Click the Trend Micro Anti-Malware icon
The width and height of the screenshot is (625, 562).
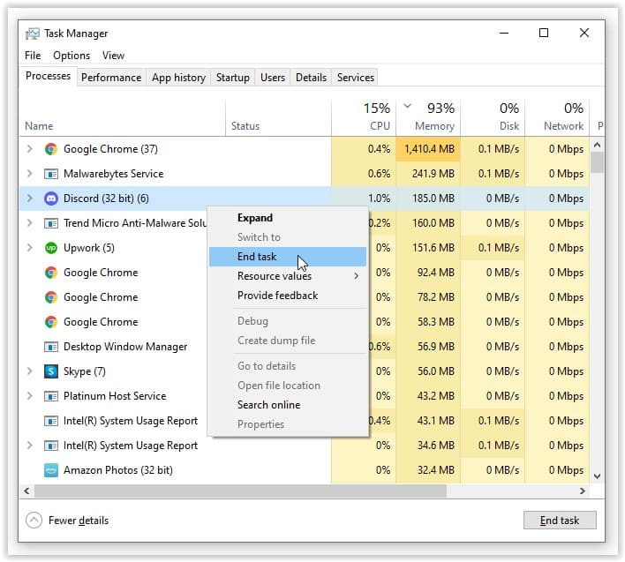coord(50,223)
